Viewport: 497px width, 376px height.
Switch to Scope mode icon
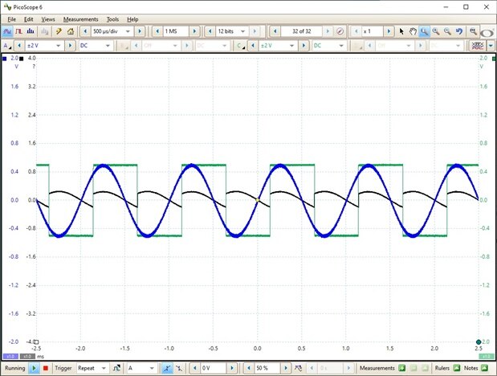(7, 31)
